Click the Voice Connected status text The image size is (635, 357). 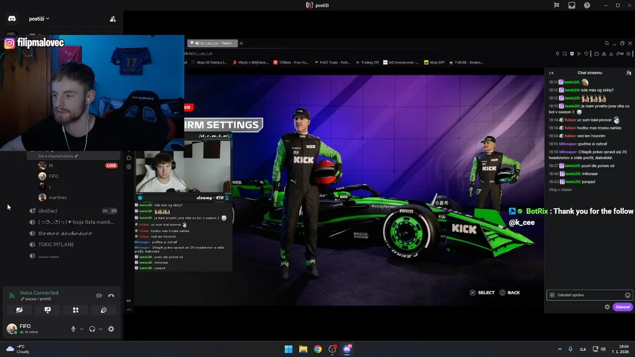point(39,293)
